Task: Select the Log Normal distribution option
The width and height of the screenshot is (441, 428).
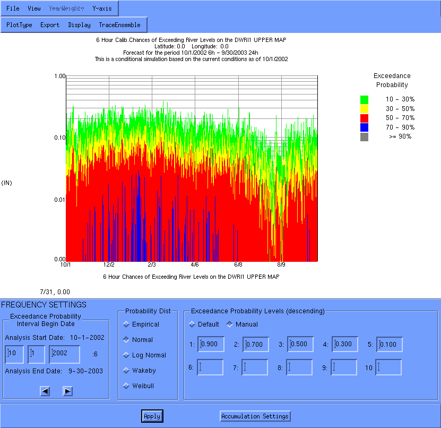Action: point(126,355)
